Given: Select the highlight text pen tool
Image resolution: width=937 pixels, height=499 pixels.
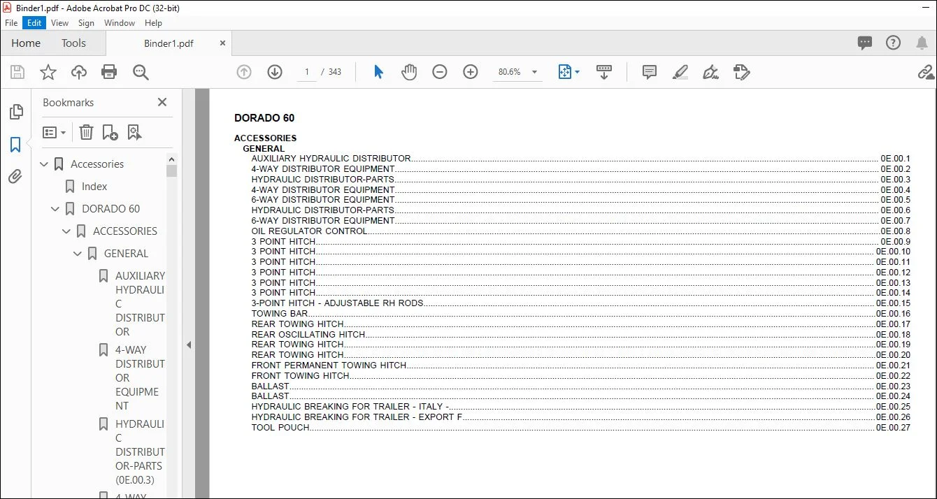Looking at the screenshot, I should [680, 72].
